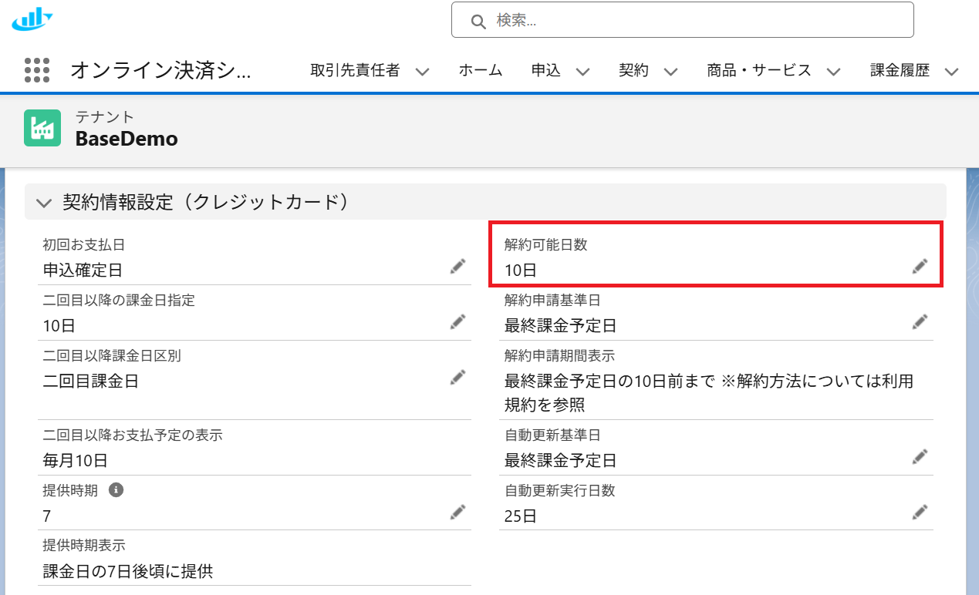Edit 解約可能日数 via its pencil icon
This screenshot has height=595, width=979.
(920, 267)
